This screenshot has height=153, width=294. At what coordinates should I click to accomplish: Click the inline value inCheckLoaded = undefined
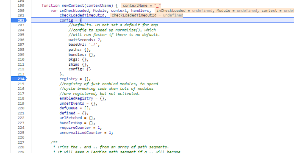[x=185, y=11]
